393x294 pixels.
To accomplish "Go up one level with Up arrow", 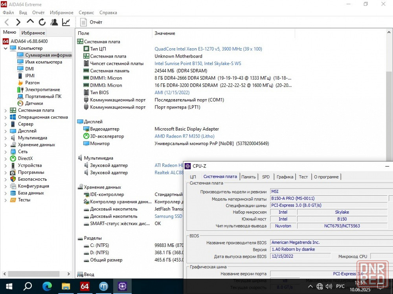I will click(30, 22).
